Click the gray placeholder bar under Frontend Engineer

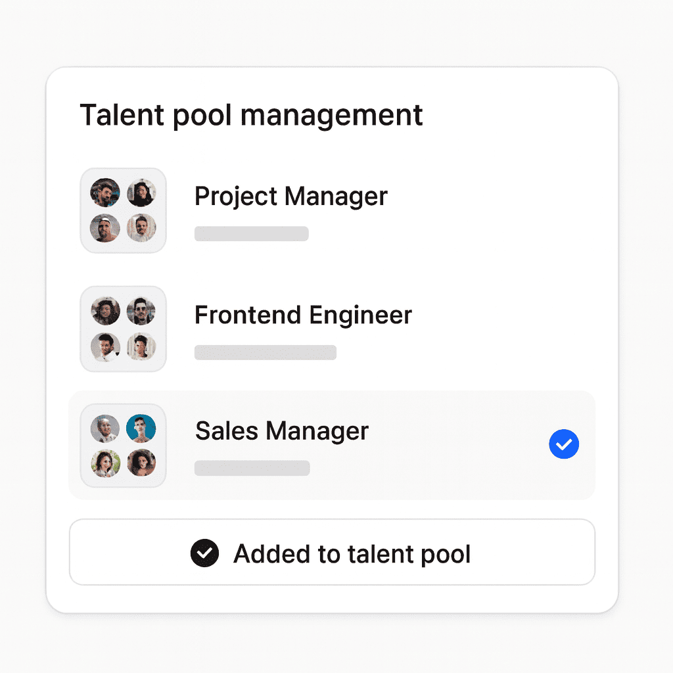[x=266, y=353]
